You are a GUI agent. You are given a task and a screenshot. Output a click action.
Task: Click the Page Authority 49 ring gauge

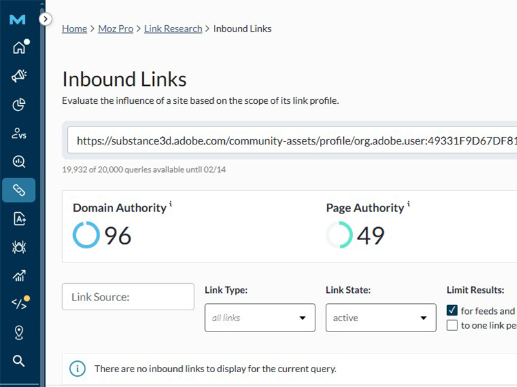[339, 235]
